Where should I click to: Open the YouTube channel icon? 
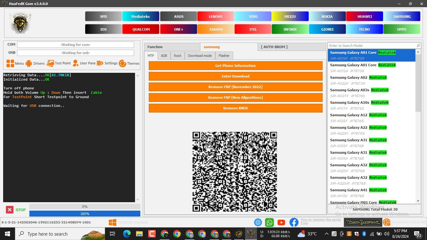point(281,222)
